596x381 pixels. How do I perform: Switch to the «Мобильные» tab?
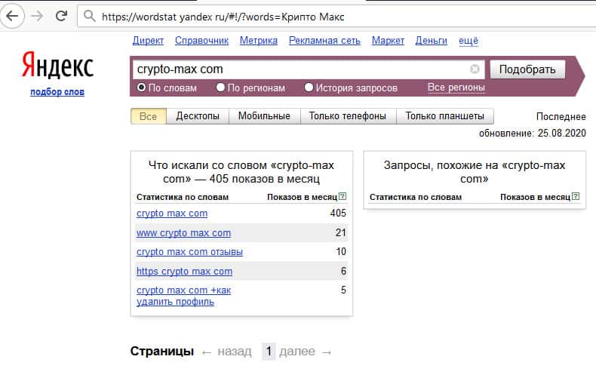point(264,116)
